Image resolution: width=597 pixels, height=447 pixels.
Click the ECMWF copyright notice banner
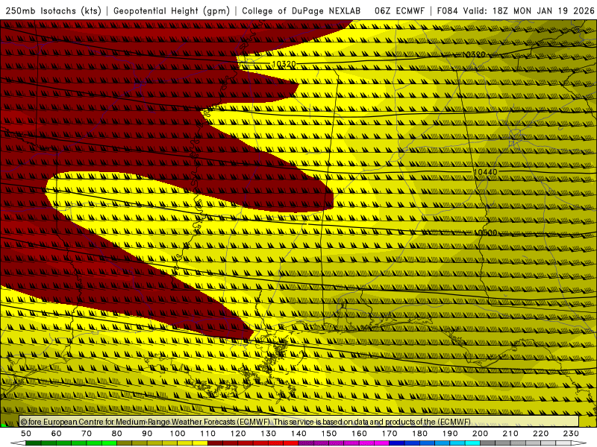(x=299, y=422)
